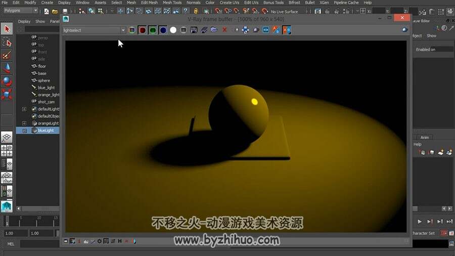
Task: Click the Maya home icon in toolbox
Action: click(x=7, y=206)
